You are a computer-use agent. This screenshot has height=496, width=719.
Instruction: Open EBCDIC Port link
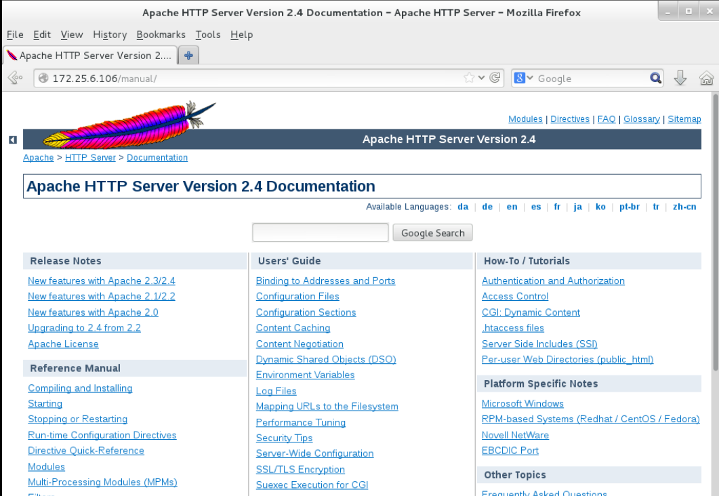(x=510, y=451)
